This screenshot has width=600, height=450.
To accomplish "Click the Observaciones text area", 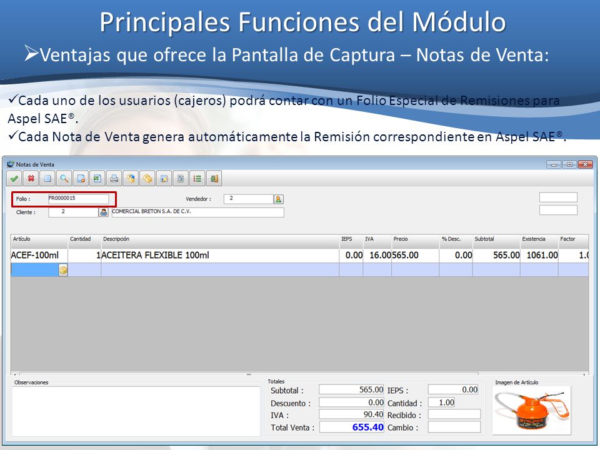I will click(136, 411).
